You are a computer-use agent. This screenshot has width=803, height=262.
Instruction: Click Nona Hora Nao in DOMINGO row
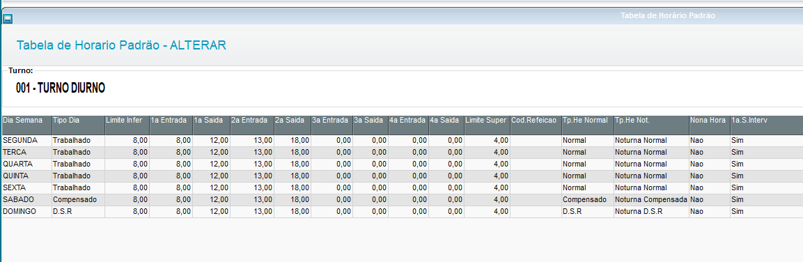click(709, 211)
